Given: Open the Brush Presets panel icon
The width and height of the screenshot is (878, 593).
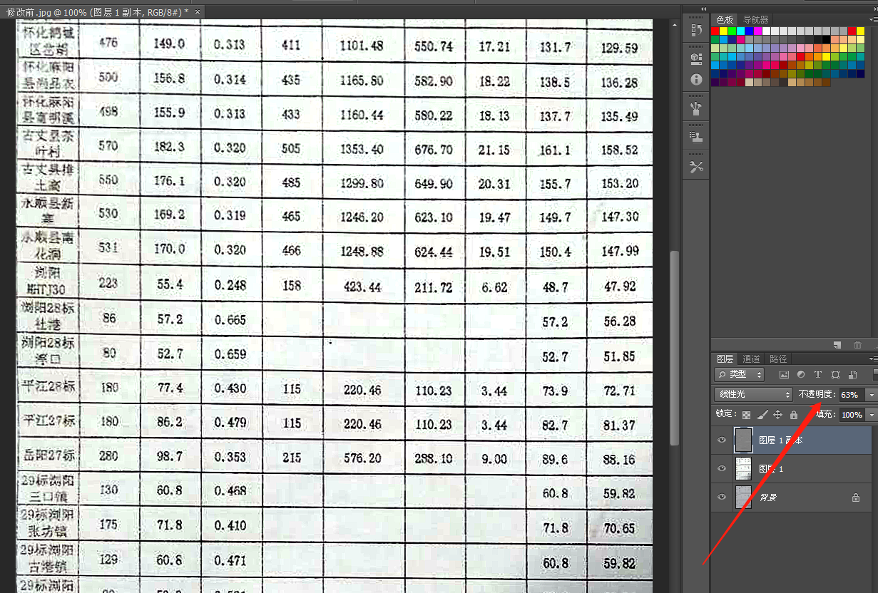Looking at the screenshot, I should [x=697, y=110].
